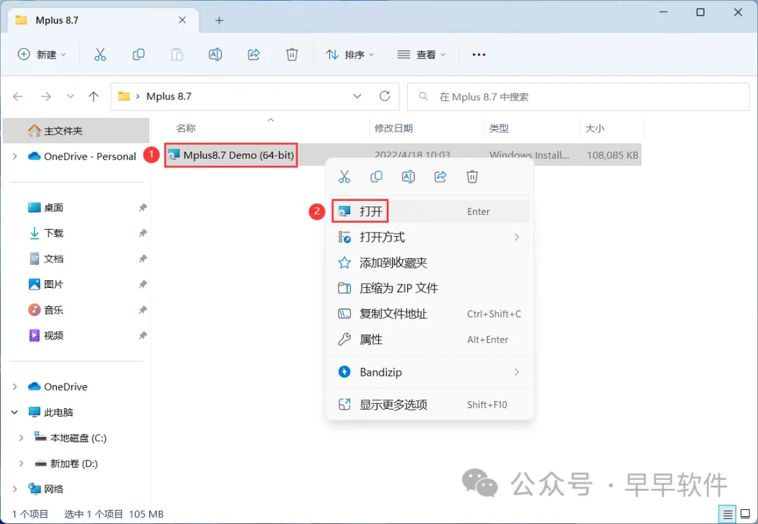Click the Share icon in the context menu
The width and height of the screenshot is (758, 524).
(440, 176)
